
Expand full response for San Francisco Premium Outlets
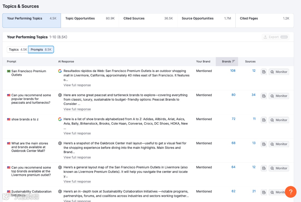coord(77,85)
